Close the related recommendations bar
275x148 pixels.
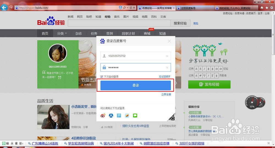268,143
